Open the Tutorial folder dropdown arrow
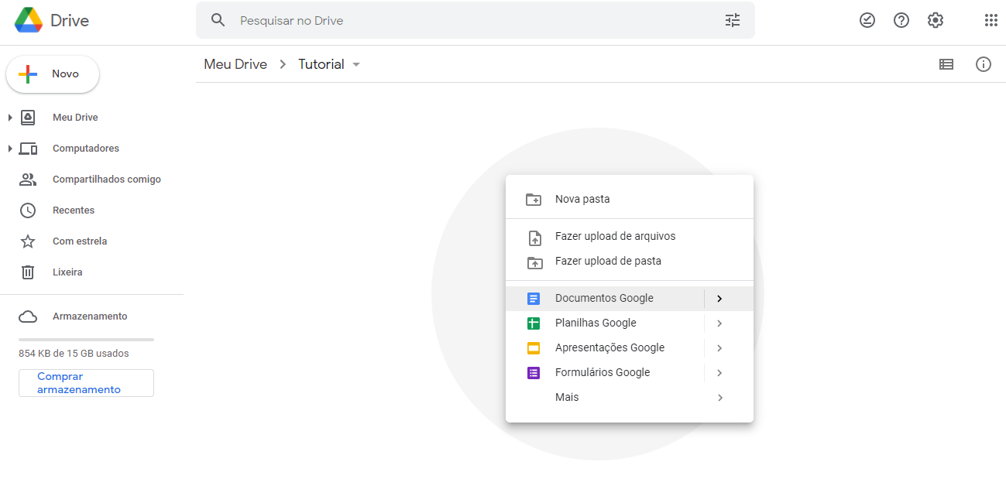Image resolution: width=1006 pixels, height=503 pixels. point(356,65)
